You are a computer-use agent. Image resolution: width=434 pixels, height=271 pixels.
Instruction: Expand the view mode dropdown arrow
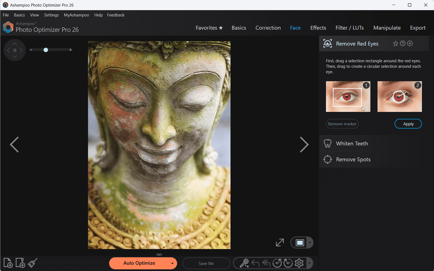point(310,243)
